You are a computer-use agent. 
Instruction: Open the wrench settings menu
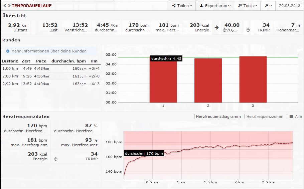coord(268,6)
